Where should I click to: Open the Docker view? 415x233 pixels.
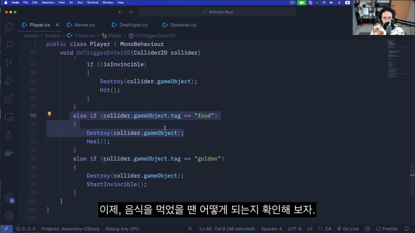pos(9,153)
